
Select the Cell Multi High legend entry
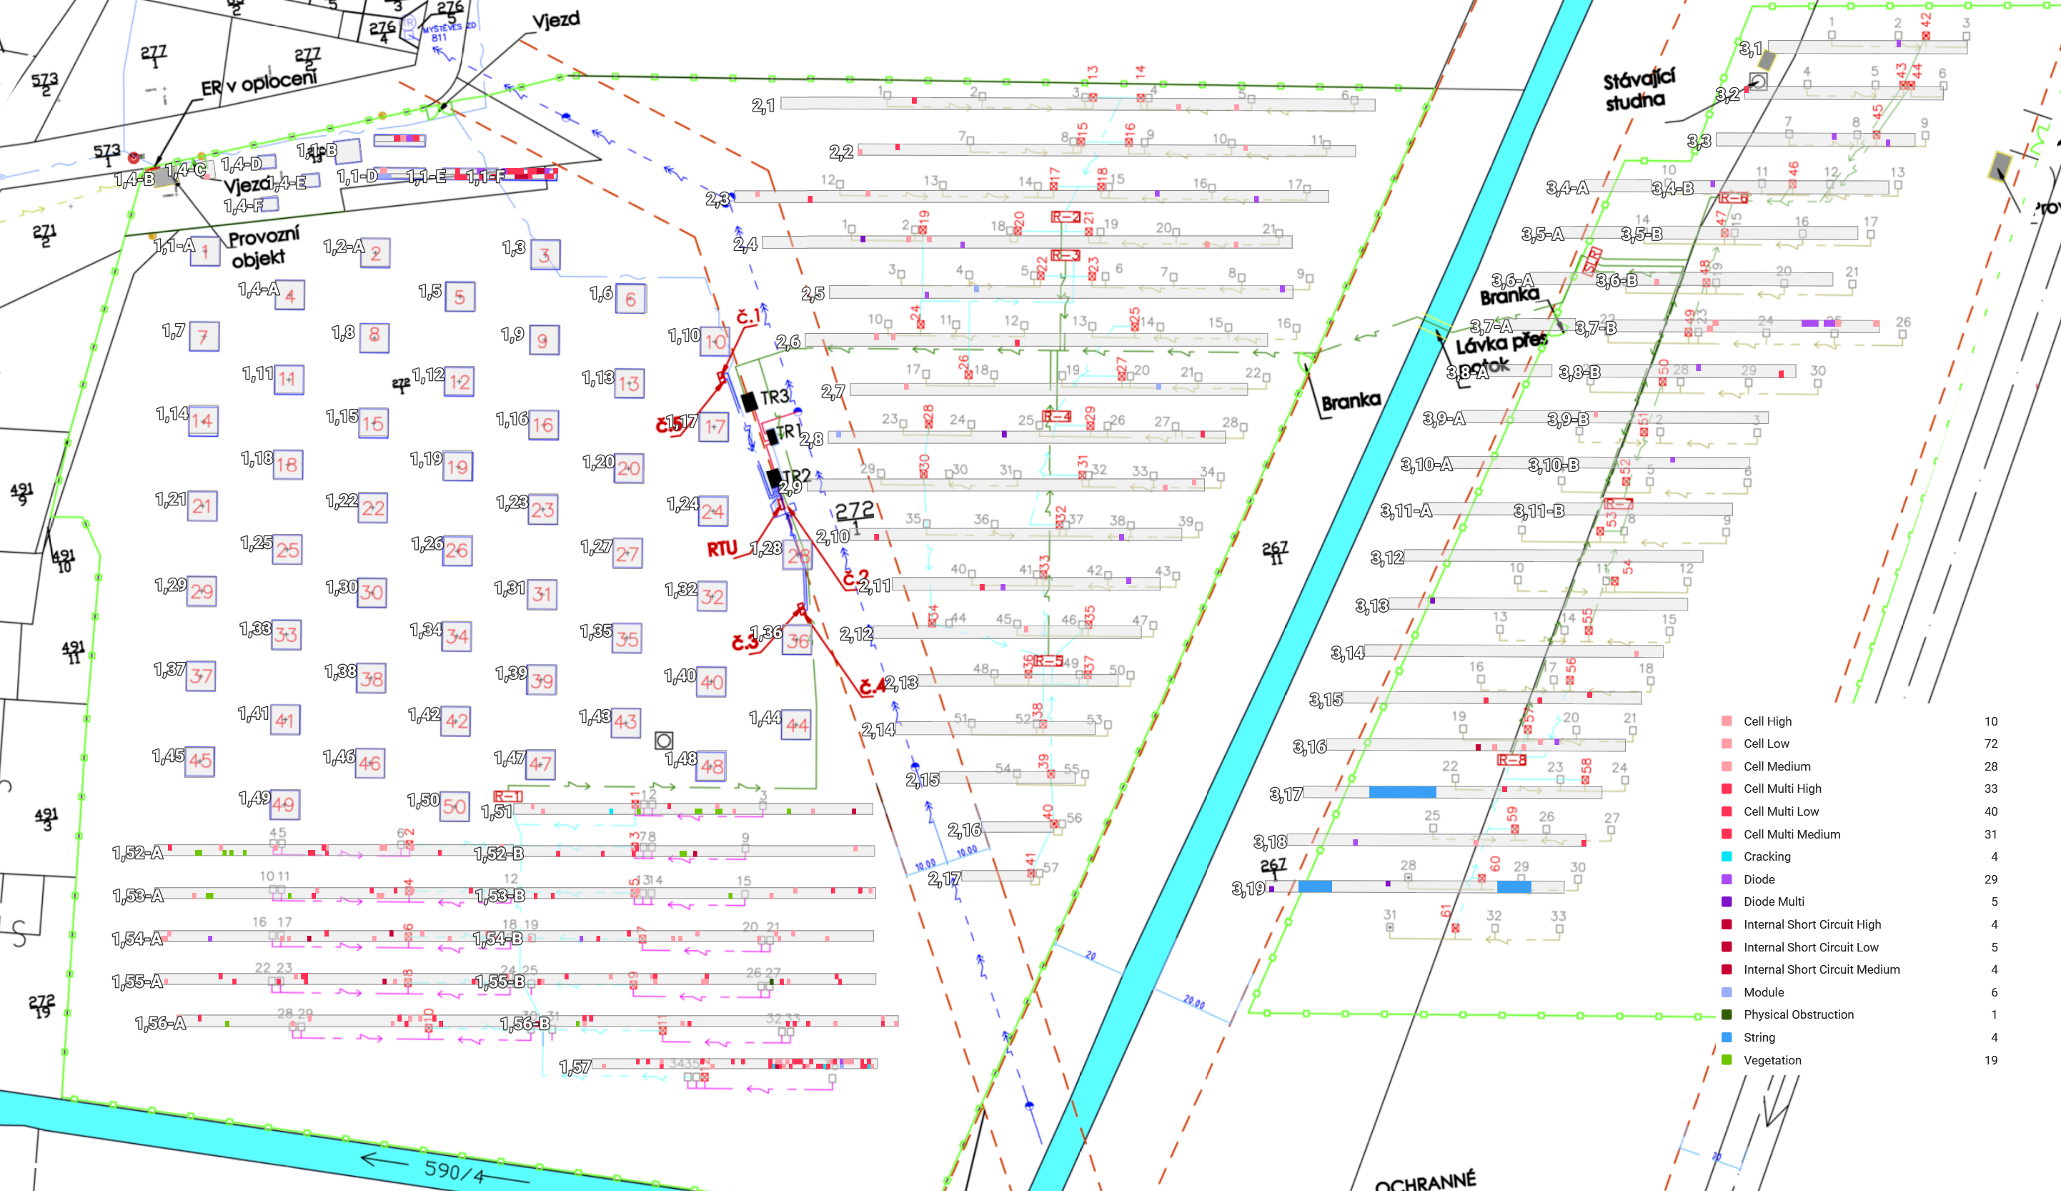(x=1782, y=789)
